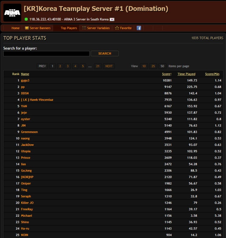226x238 pixels.
Task: Sort table by Score column
Action: (167, 74)
